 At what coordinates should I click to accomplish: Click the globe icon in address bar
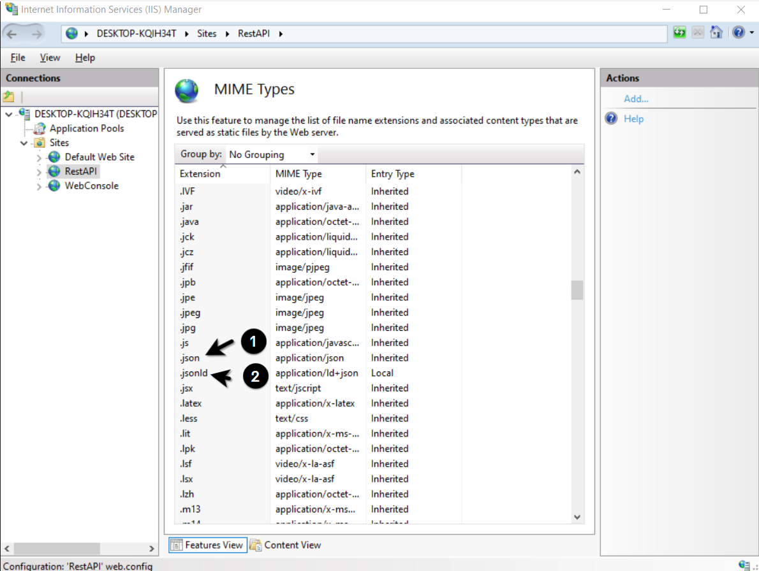[x=71, y=33]
